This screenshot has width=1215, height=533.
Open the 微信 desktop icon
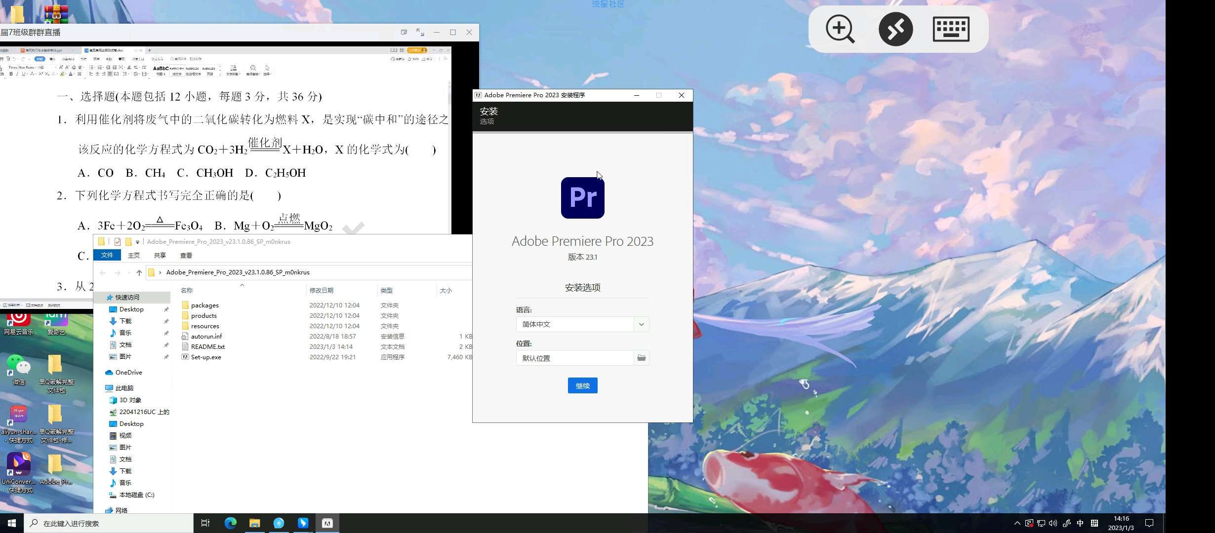(19, 370)
